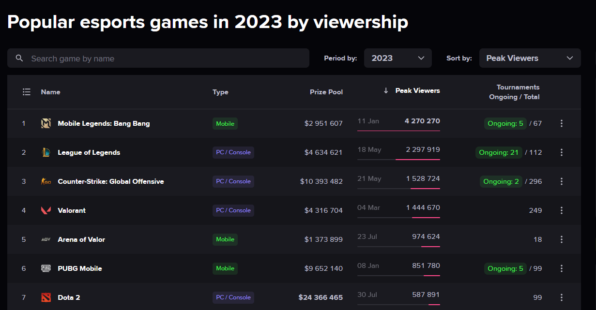Screen dimensions: 596x310
Task: Click the League of Legends logo icon
Action: [46, 152]
